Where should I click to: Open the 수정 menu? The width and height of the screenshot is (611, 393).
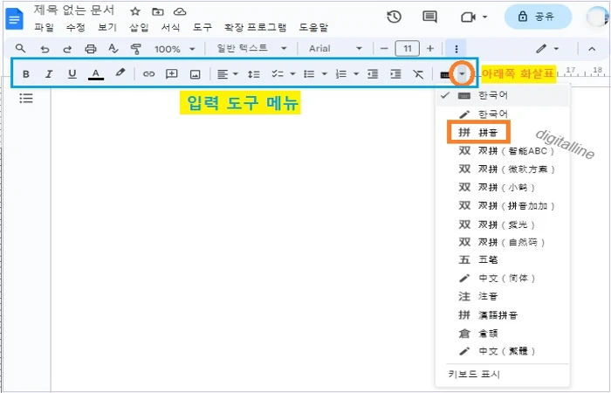(76, 27)
